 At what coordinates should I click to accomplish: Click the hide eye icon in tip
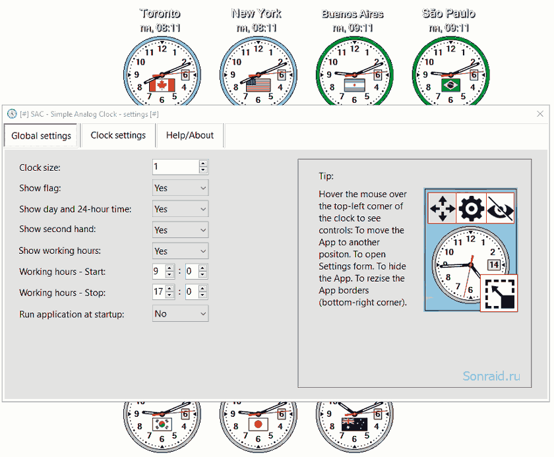501,208
